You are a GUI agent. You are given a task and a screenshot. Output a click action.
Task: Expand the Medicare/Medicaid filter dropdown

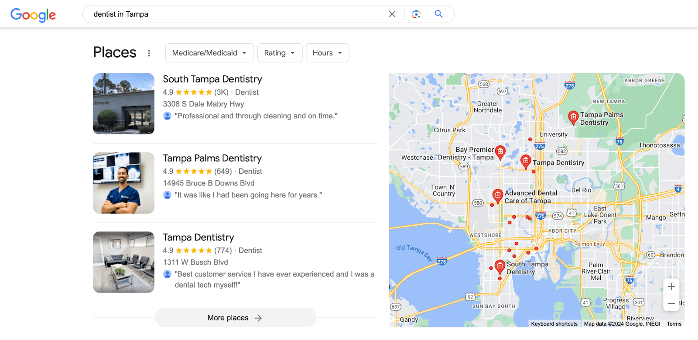[209, 53]
